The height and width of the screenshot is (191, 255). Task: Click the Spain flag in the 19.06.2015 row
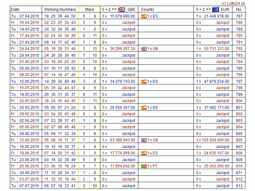(x=144, y=153)
